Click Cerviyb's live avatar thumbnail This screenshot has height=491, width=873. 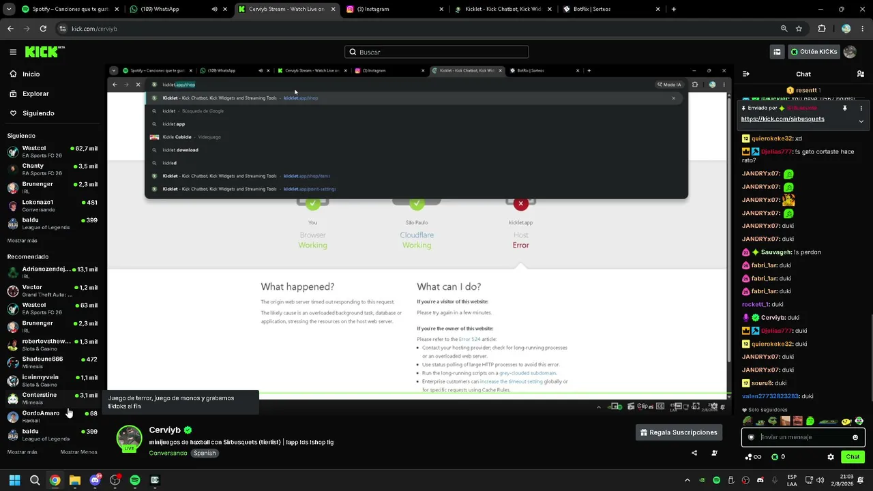[x=129, y=438]
